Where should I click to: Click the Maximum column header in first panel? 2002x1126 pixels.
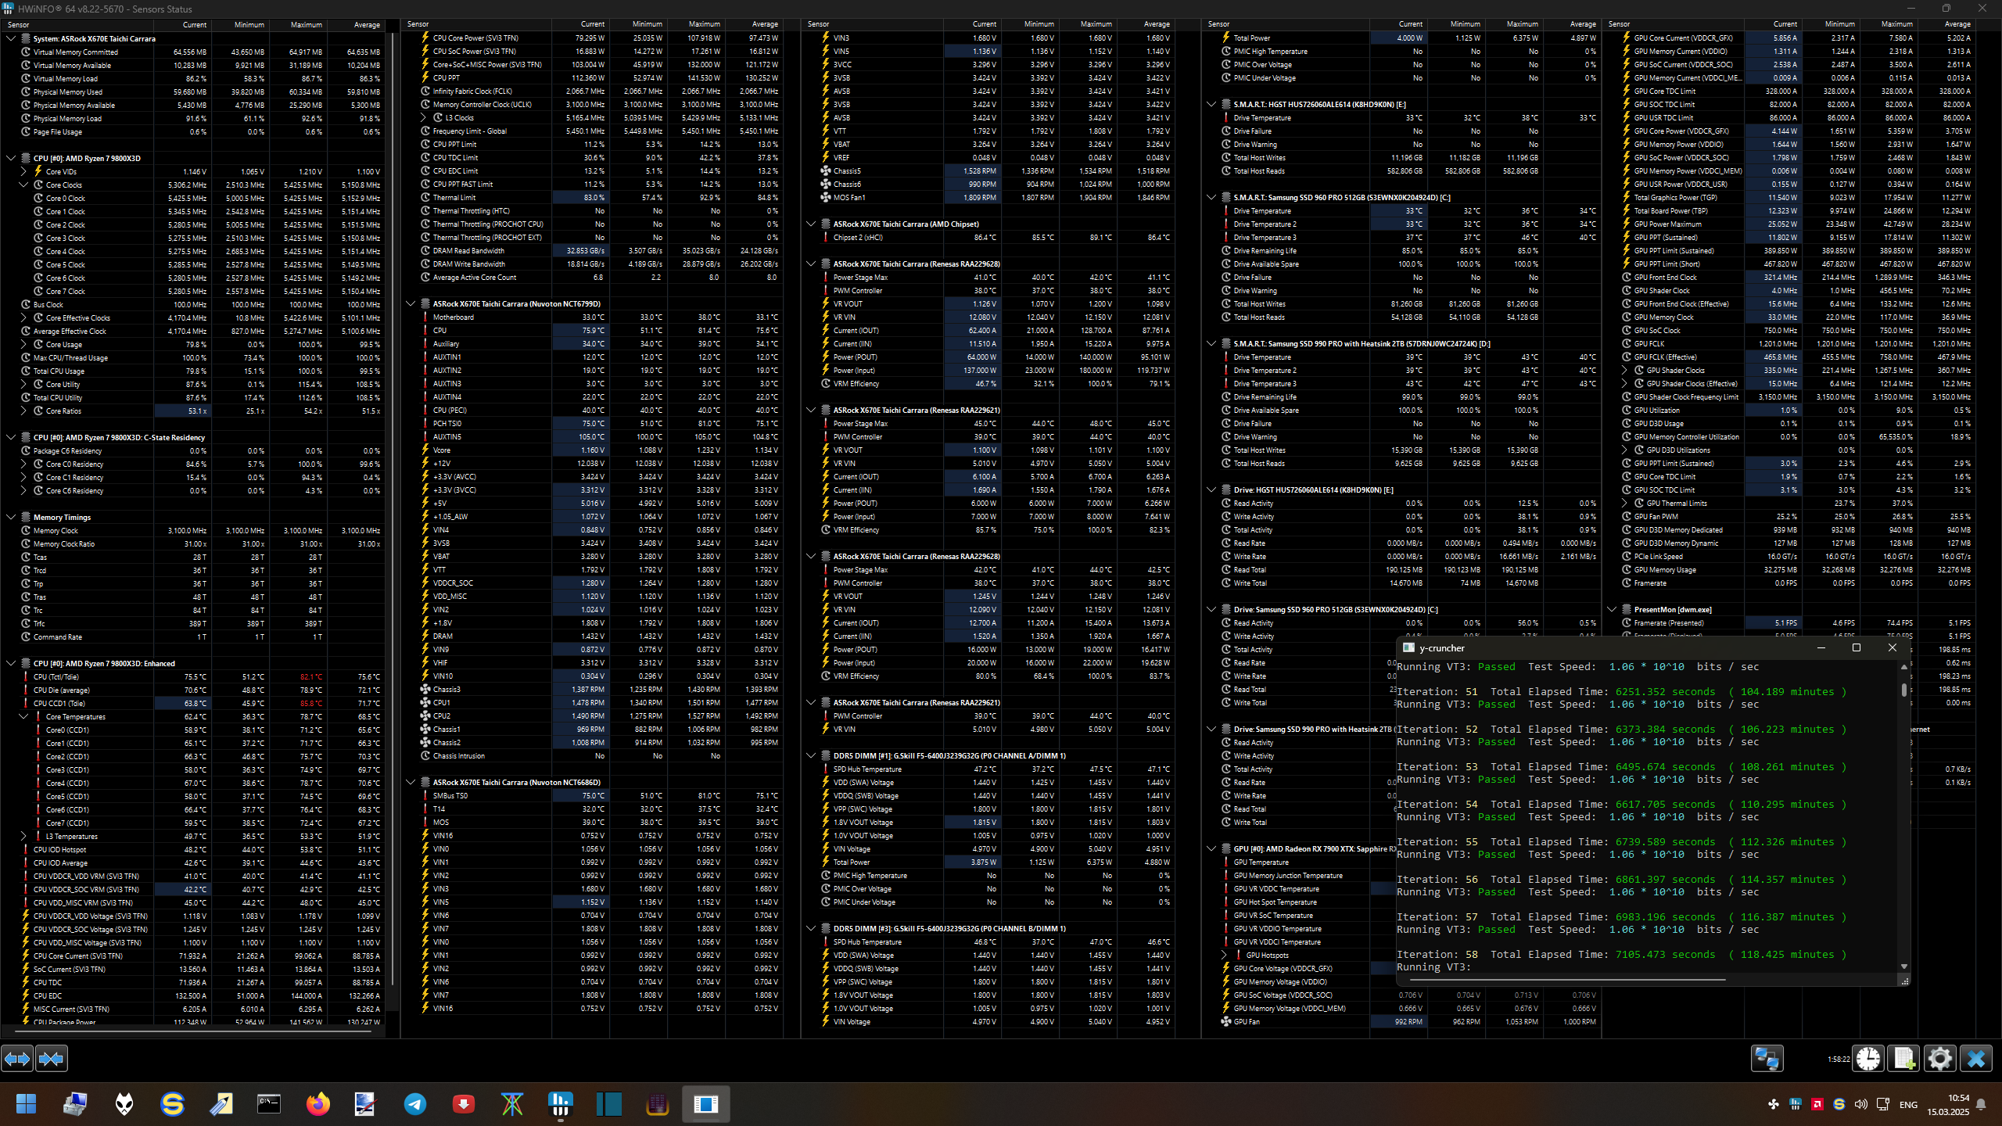pyautogui.click(x=306, y=25)
